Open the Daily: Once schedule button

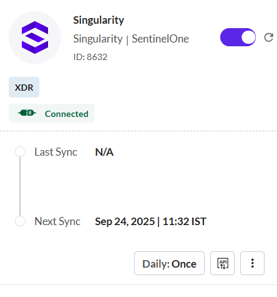(x=169, y=263)
